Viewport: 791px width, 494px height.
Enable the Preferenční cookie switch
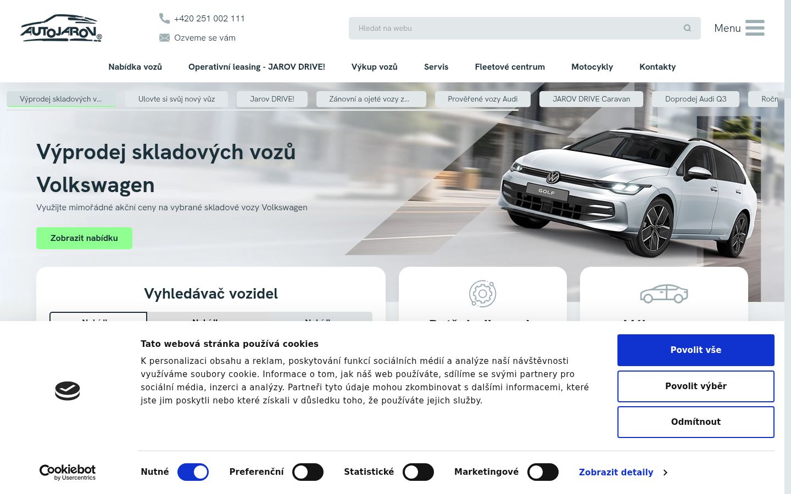click(x=308, y=472)
